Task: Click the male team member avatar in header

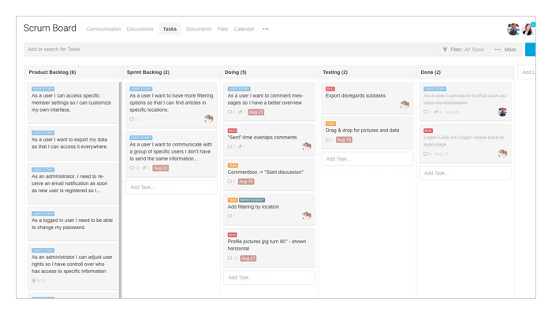Action: (x=513, y=29)
